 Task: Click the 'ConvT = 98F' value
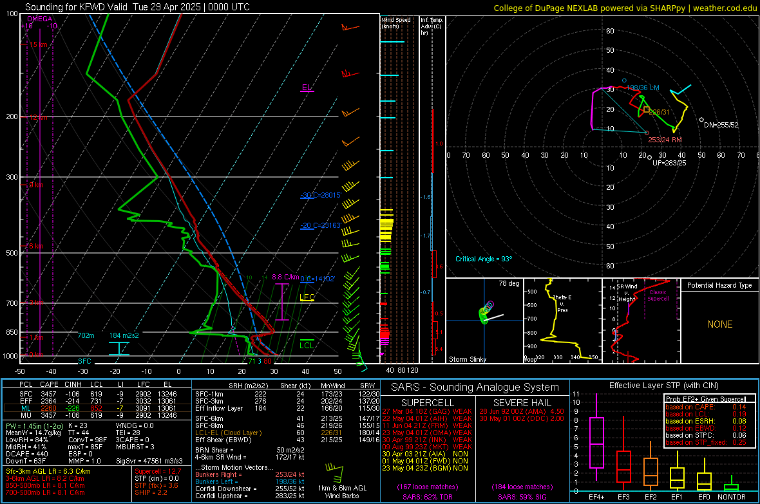pos(88,440)
